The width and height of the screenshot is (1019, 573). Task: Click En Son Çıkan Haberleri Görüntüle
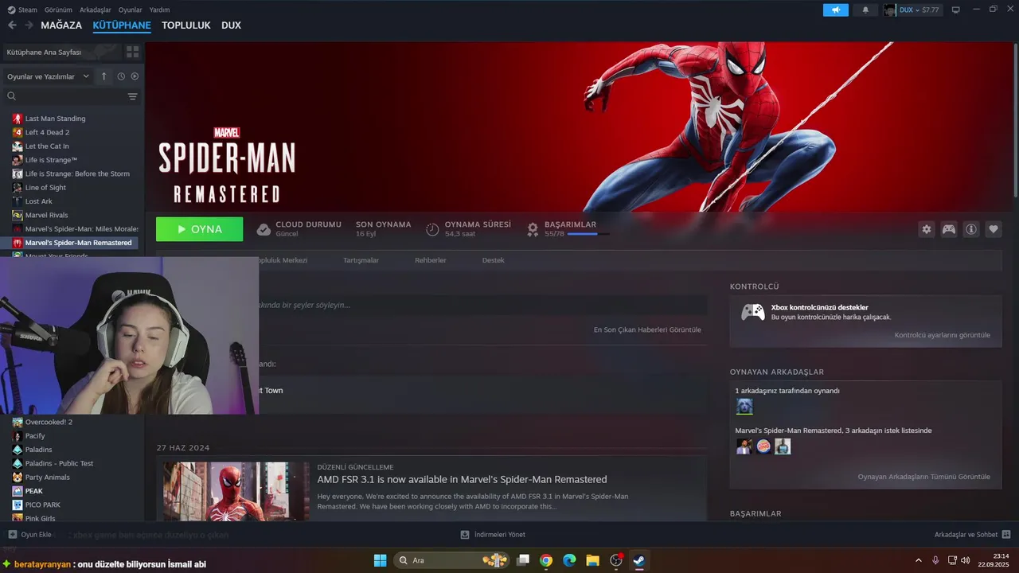pos(647,329)
